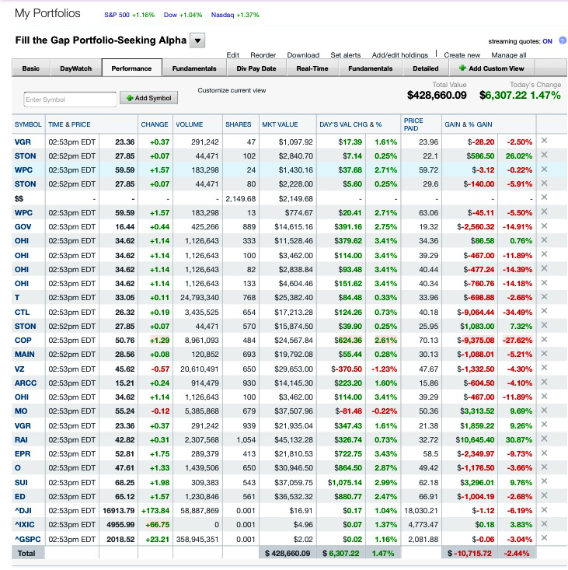Viewport: 568px width, 570px height.
Task: Sort by the SYMBOL column header
Action: click(x=28, y=124)
